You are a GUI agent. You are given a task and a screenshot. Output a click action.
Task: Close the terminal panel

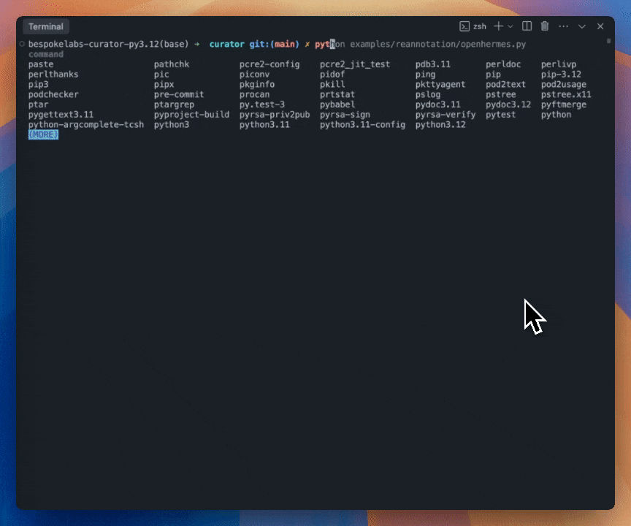[600, 26]
